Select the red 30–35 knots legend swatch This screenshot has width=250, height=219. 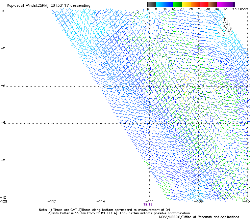click(204, 4)
